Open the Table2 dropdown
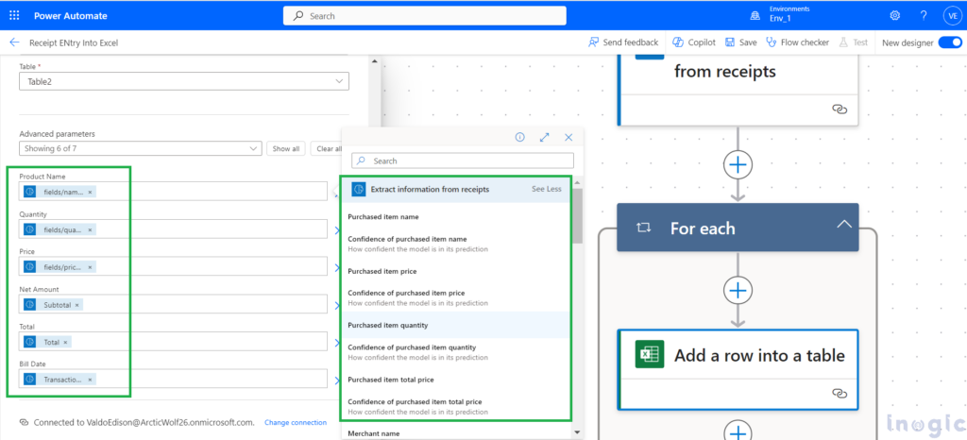The height and width of the screenshot is (440, 967). [184, 81]
